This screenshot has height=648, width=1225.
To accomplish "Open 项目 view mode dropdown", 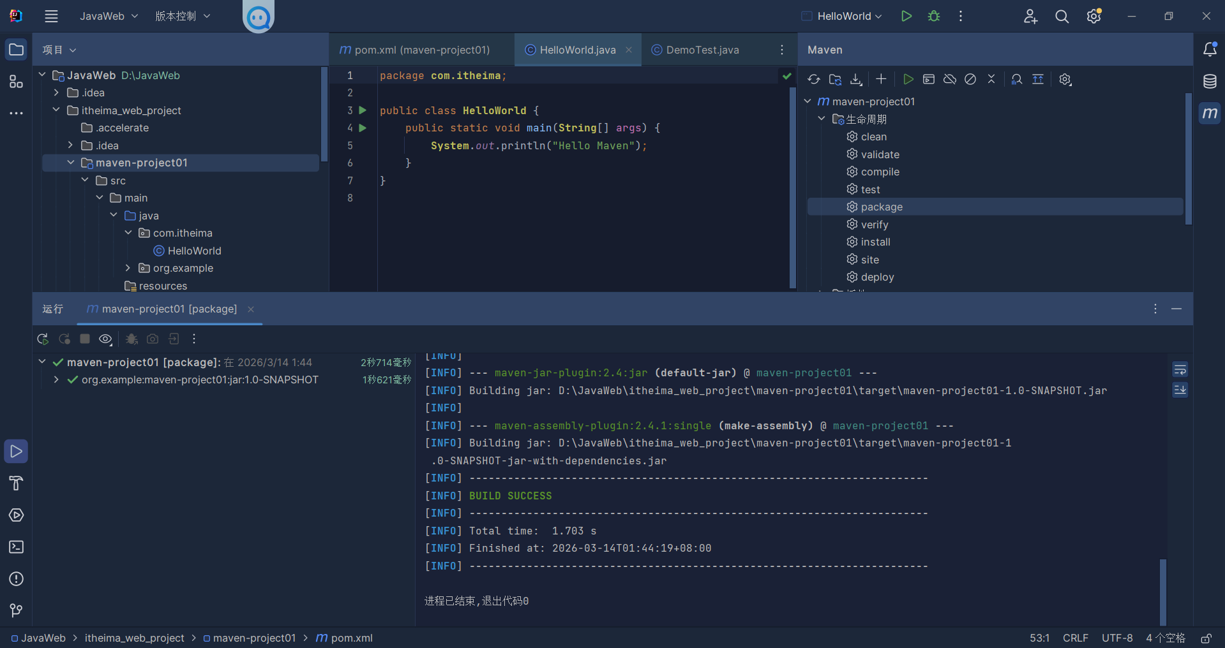I will [x=59, y=50].
